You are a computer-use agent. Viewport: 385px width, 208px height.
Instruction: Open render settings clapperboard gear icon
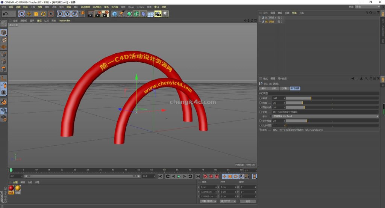105,14
